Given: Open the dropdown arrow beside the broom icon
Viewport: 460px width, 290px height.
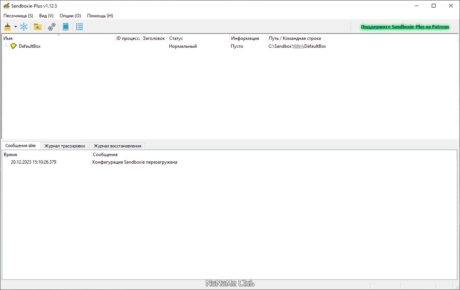Looking at the screenshot, I should coord(15,27).
